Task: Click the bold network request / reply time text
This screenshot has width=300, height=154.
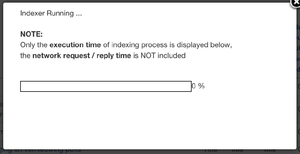Action: pos(82,55)
